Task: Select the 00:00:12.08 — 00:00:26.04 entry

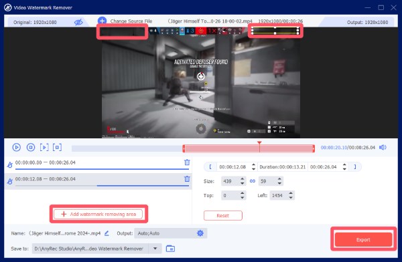Action: tap(98, 181)
